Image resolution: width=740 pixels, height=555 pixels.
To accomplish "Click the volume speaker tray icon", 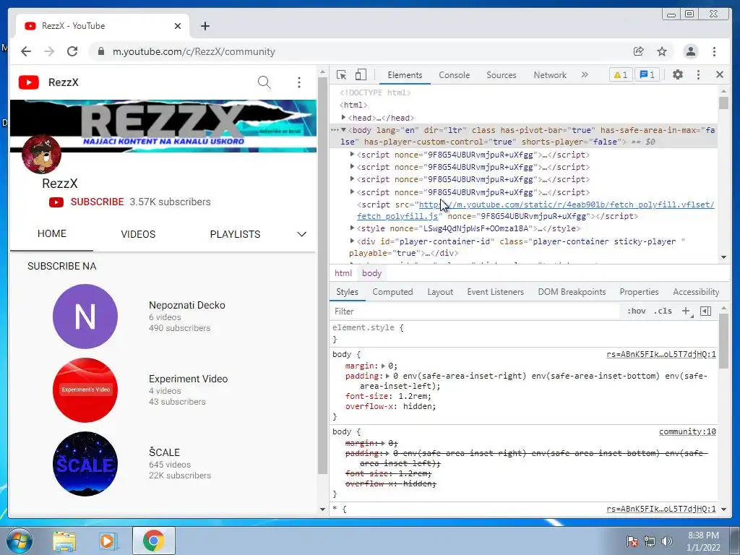I will (x=667, y=541).
